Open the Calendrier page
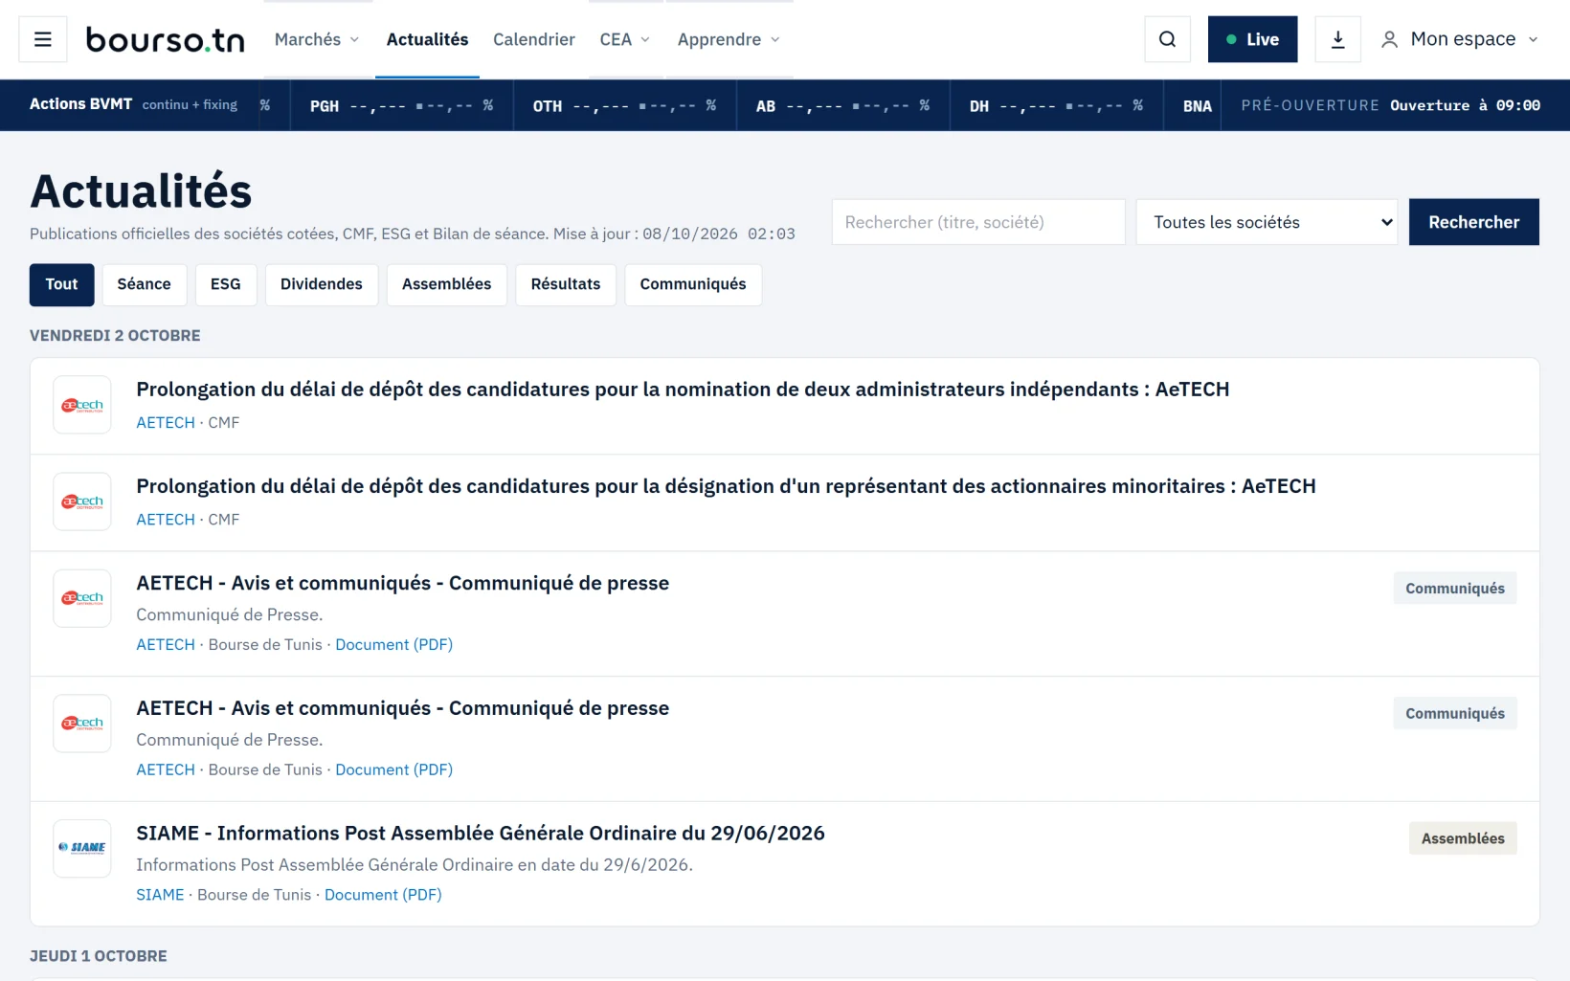This screenshot has height=981, width=1570. (534, 39)
